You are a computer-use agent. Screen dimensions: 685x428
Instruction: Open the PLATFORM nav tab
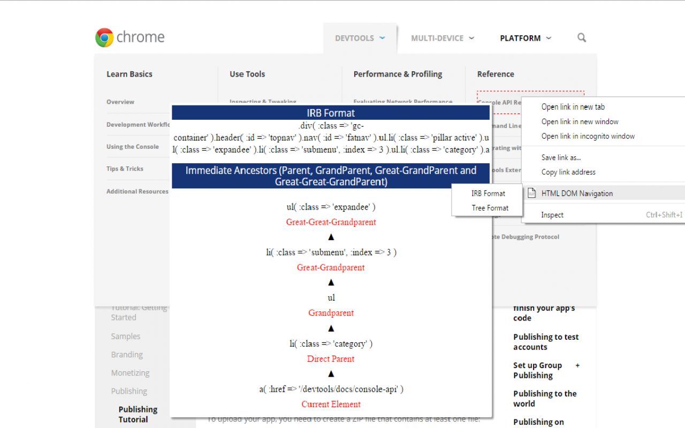click(526, 38)
